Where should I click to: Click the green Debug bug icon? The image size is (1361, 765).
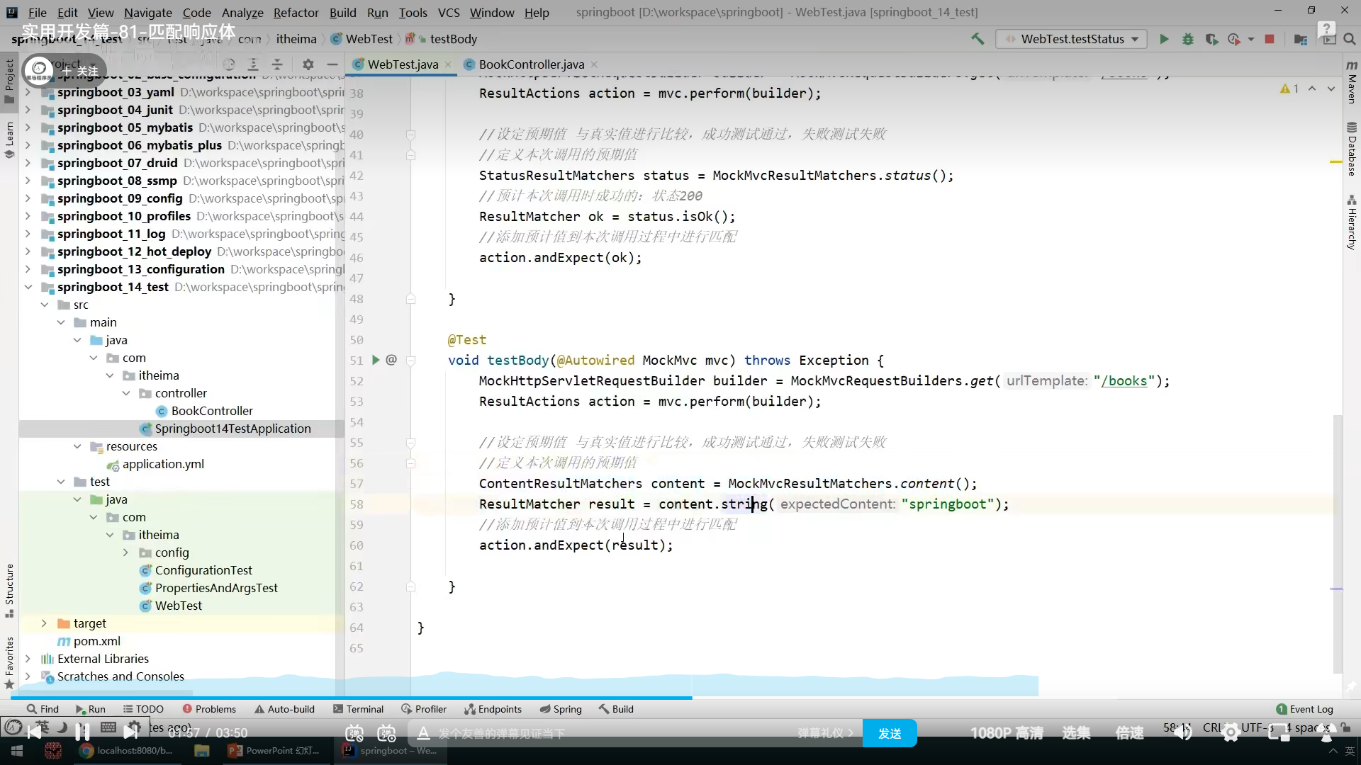pos(1188,39)
